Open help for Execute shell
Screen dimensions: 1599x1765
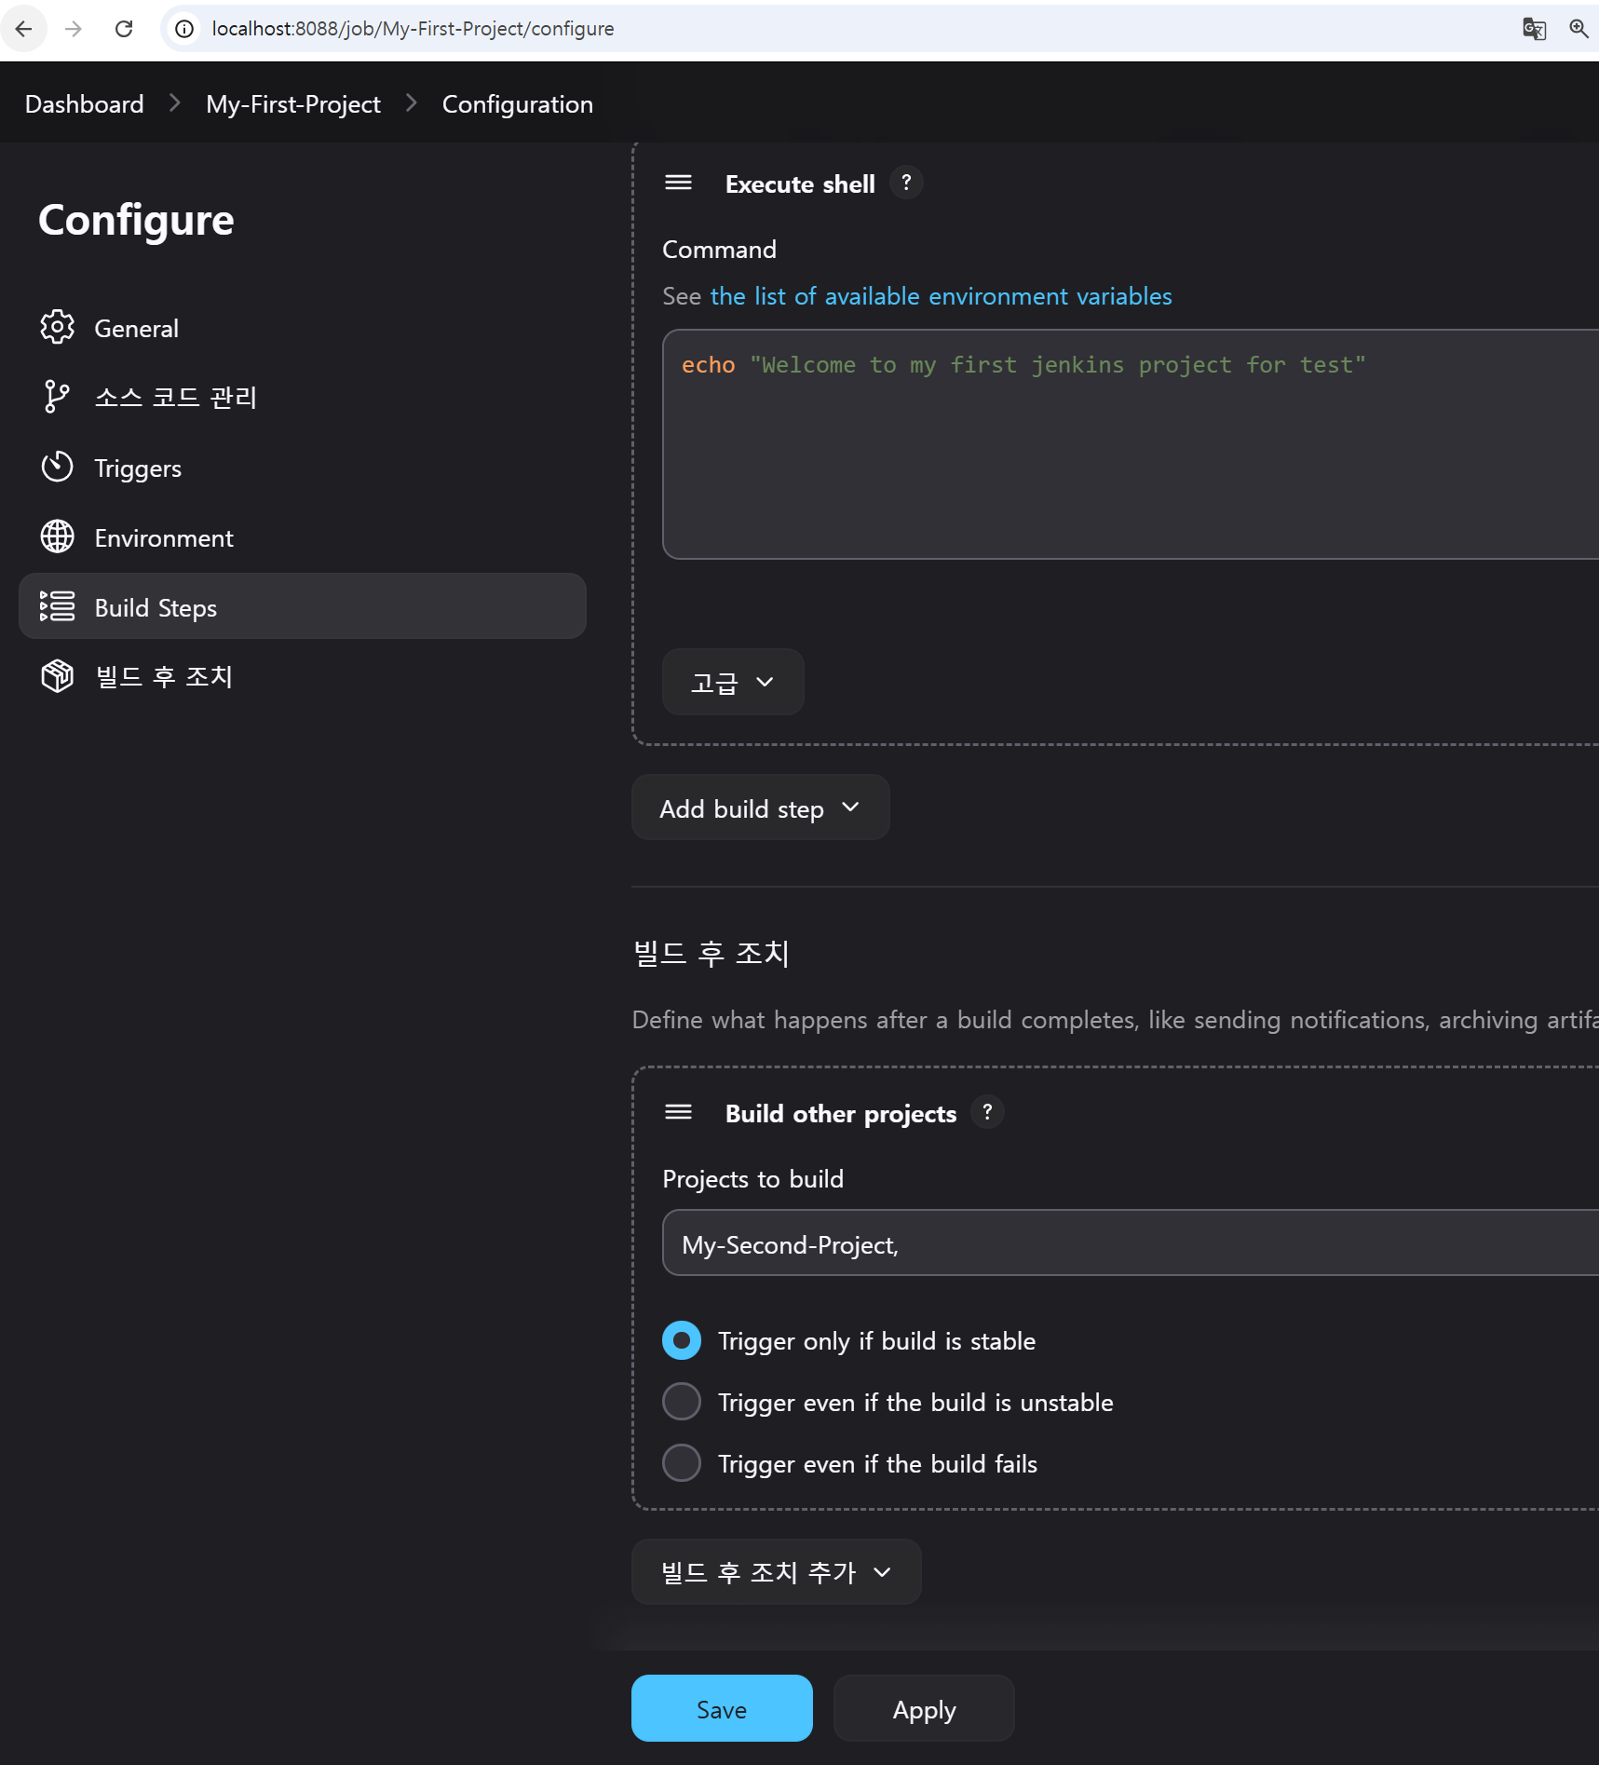(x=906, y=183)
